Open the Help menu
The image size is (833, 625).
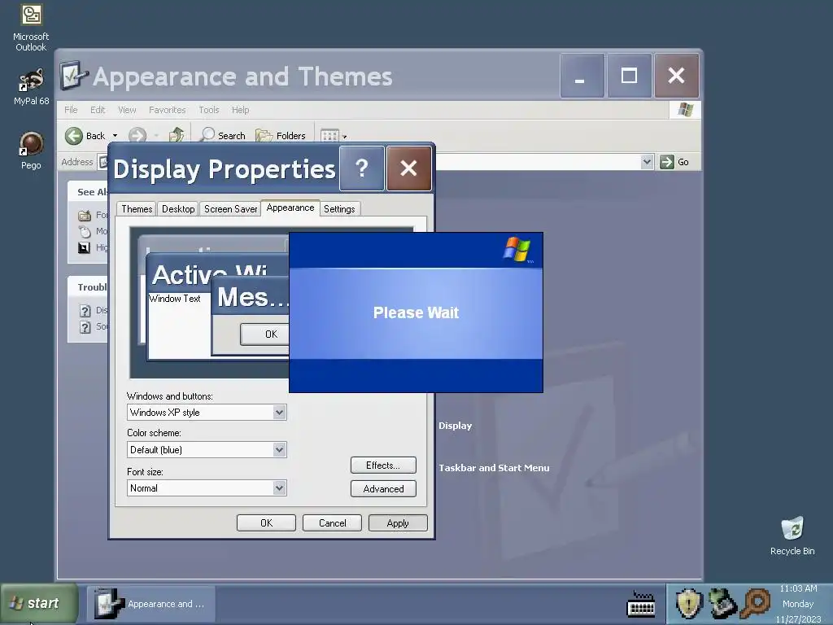[x=240, y=110]
